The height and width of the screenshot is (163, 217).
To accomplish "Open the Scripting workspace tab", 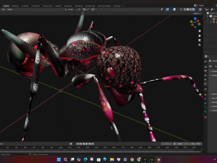I will click(x=117, y=6).
